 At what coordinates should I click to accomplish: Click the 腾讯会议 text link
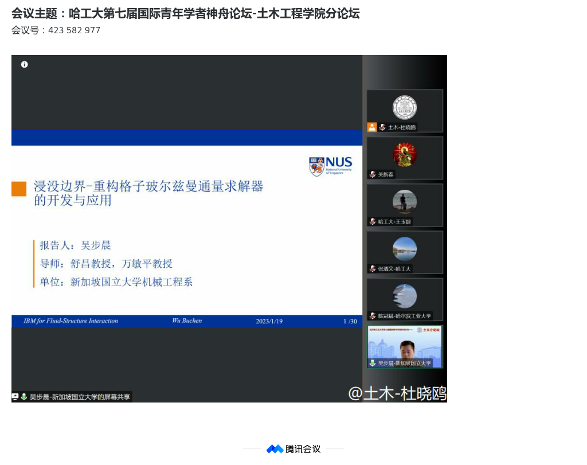point(303,449)
